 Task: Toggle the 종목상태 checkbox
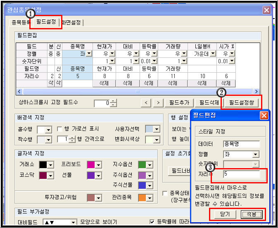(165, 193)
